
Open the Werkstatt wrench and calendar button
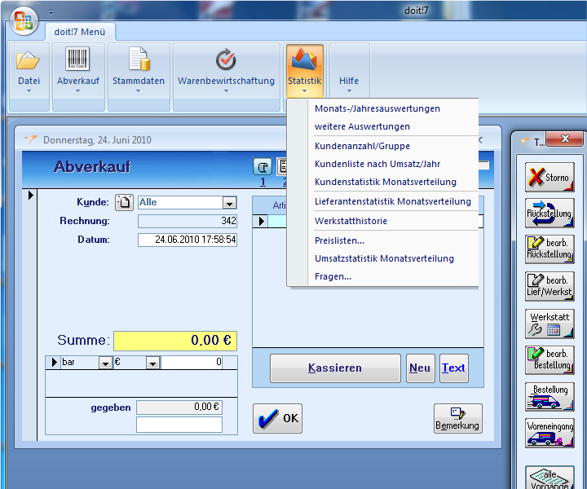549,324
